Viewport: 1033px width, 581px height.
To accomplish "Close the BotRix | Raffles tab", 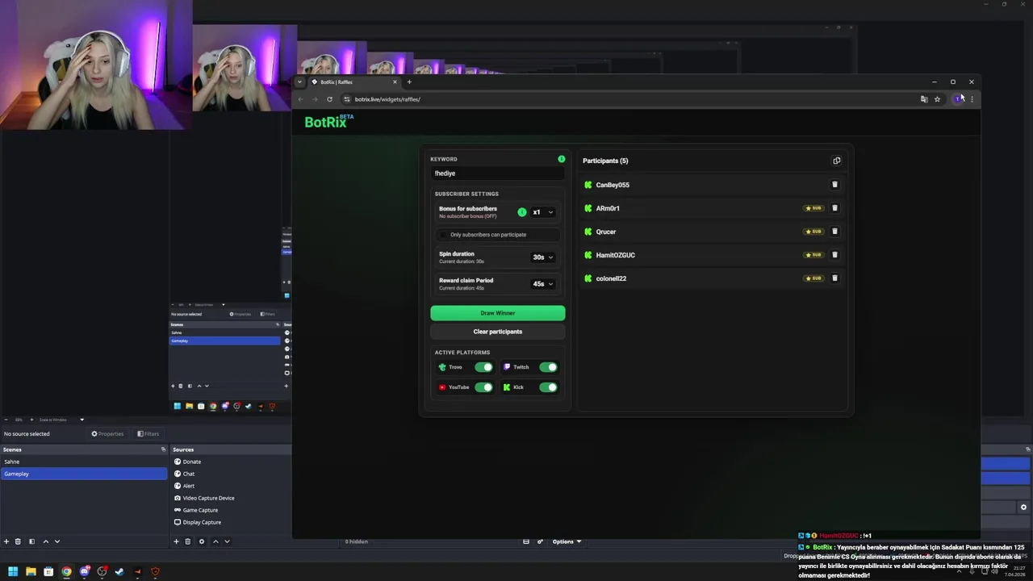I will [395, 82].
